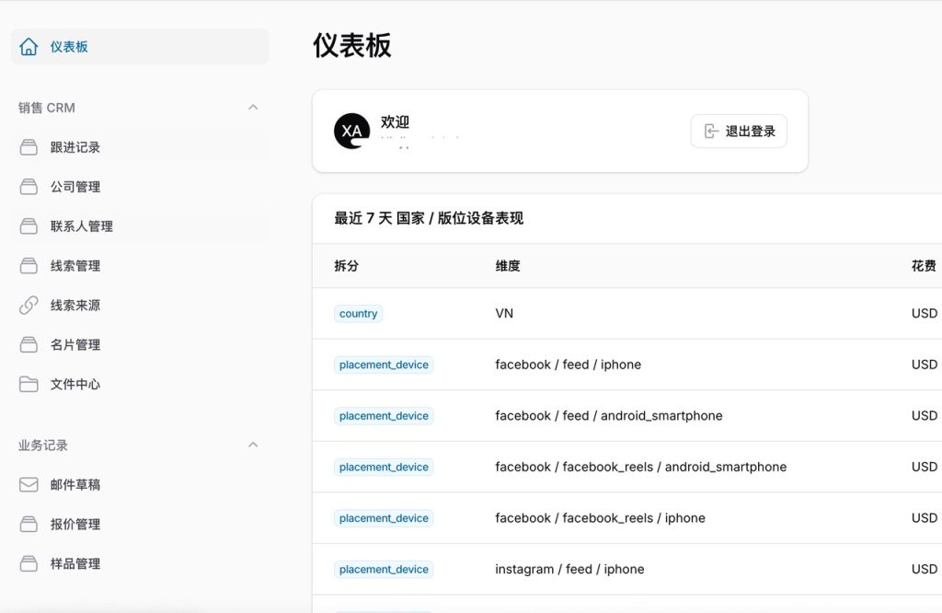Open 名片管理 in the sidebar
The height and width of the screenshot is (613, 942).
(x=140, y=345)
